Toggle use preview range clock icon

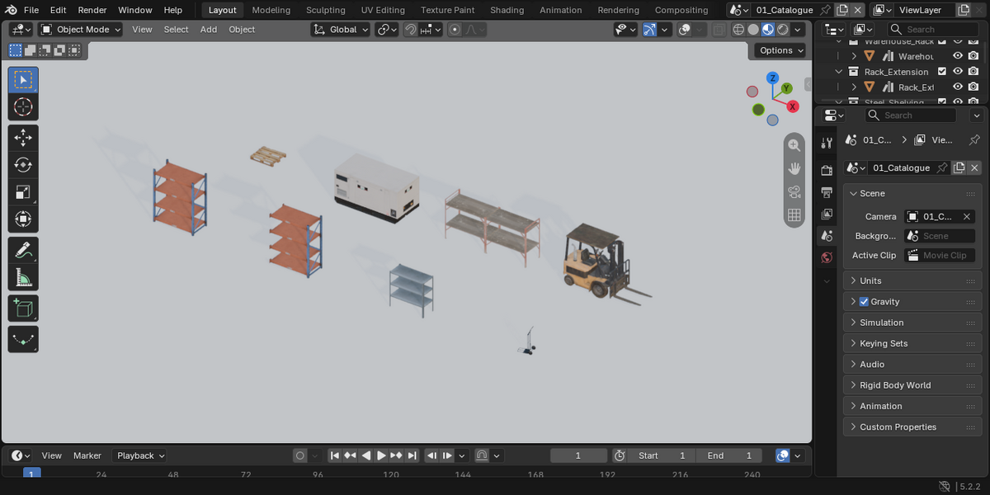620,455
